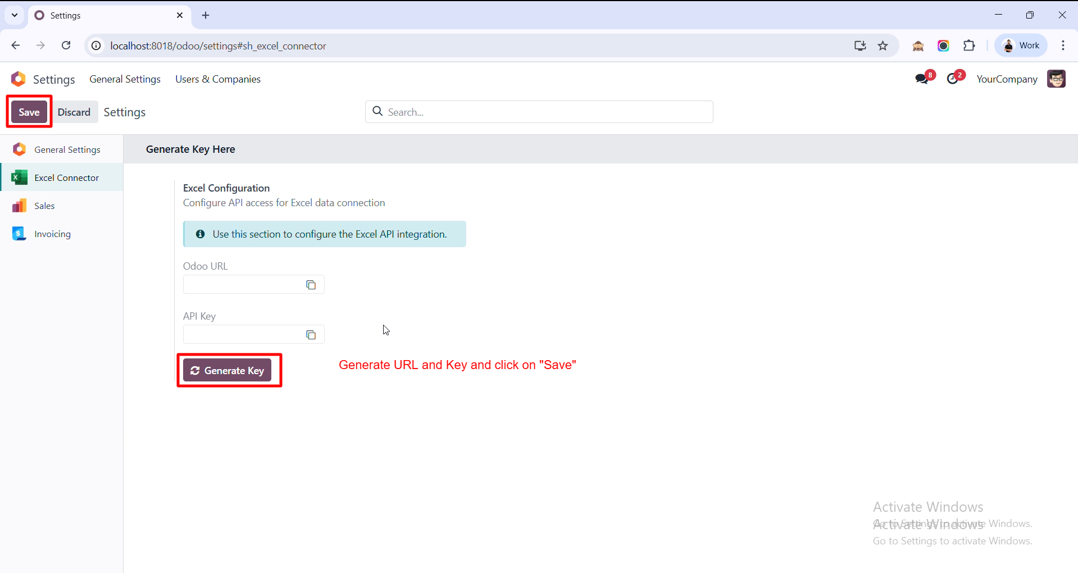Click the "Settings" breadcrumb text beside Discard

click(125, 112)
